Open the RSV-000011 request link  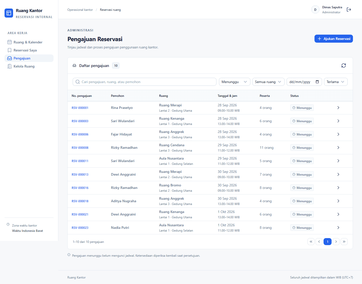[80, 161]
